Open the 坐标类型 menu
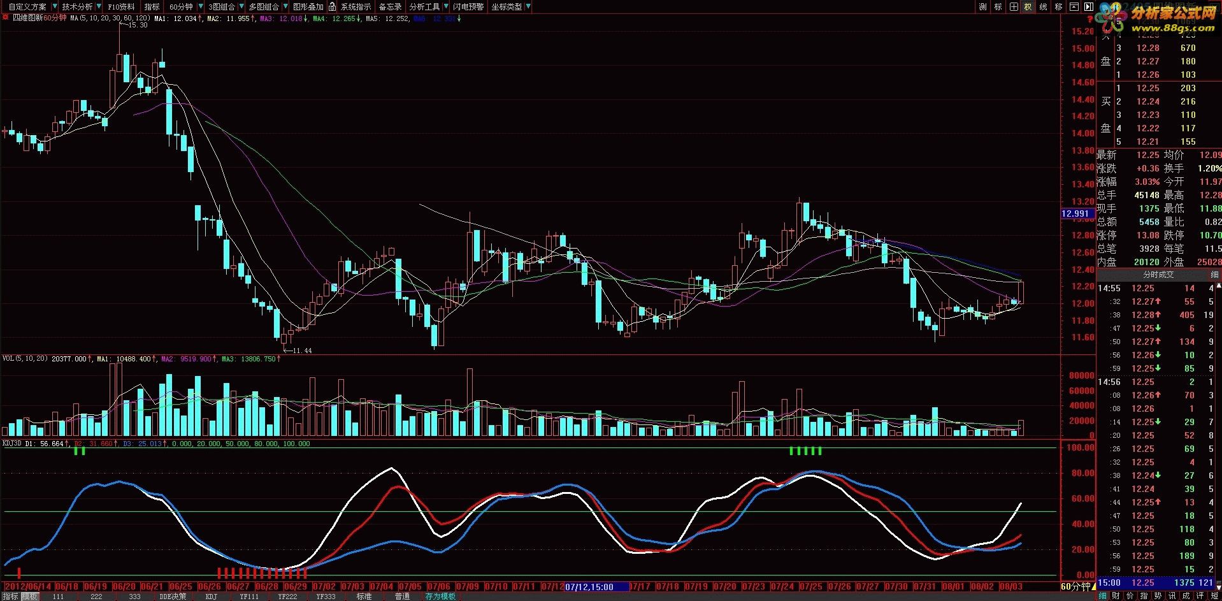1222x601 pixels. click(x=507, y=6)
